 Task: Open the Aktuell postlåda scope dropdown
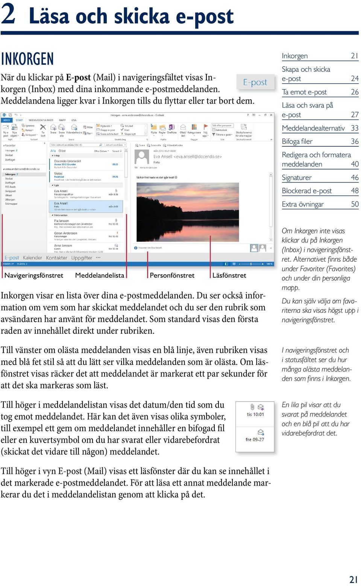pos(115,145)
